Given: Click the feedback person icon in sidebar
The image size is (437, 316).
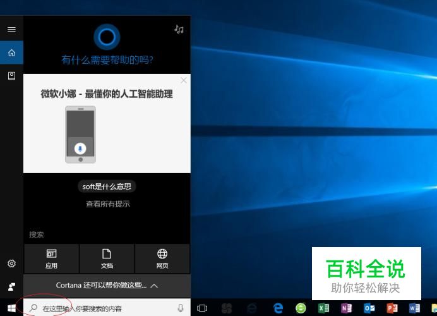Looking at the screenshot, I should (11, 287).
